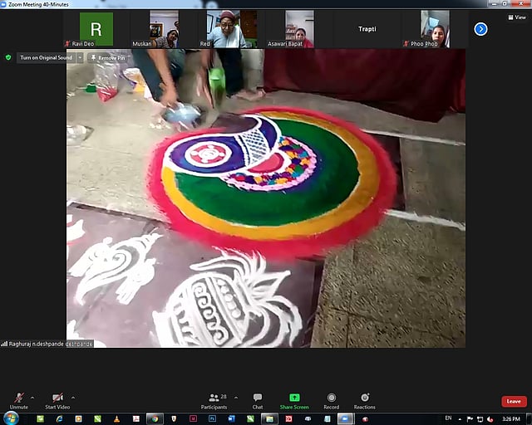This screenshot has height=425, width=532.
Task: Select Trapti's participant tile
Action: pos(367,29)
